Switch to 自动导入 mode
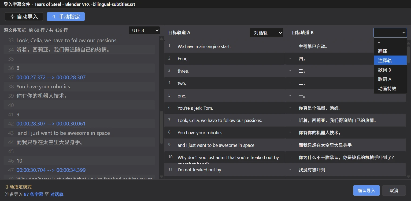Image resolution: width=411 pixels, height=201 pixels. pos(24,17)
